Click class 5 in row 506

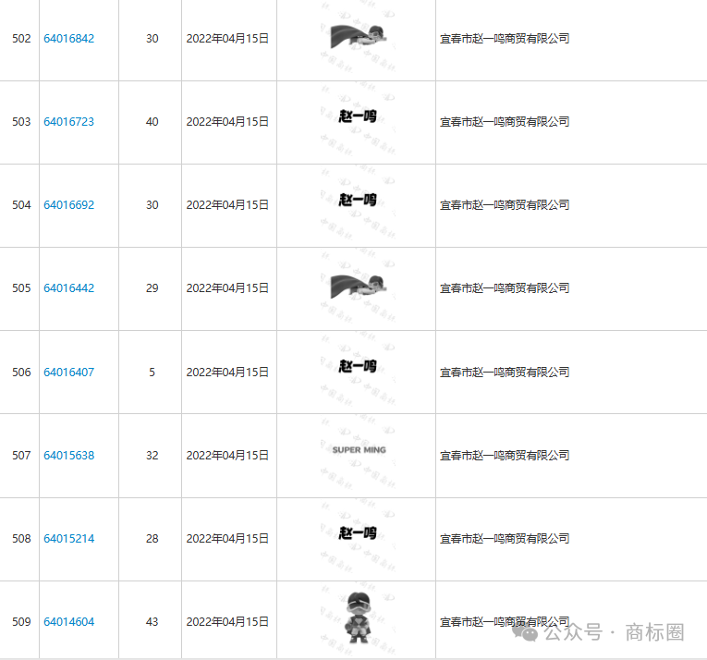(152, 373)
